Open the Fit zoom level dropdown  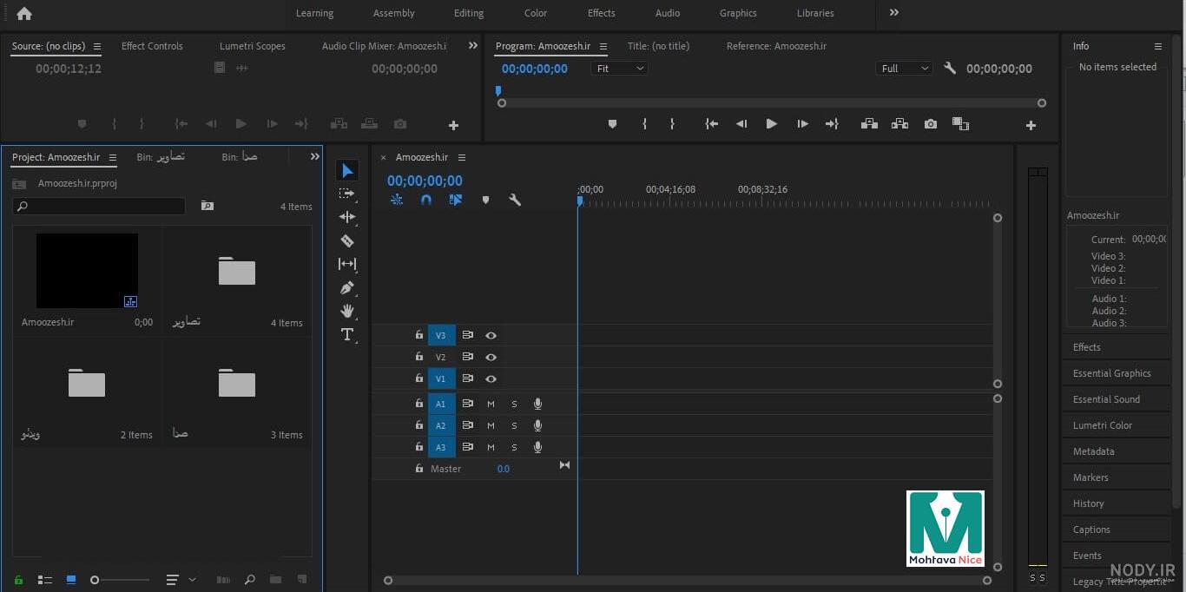coord(619,69)
